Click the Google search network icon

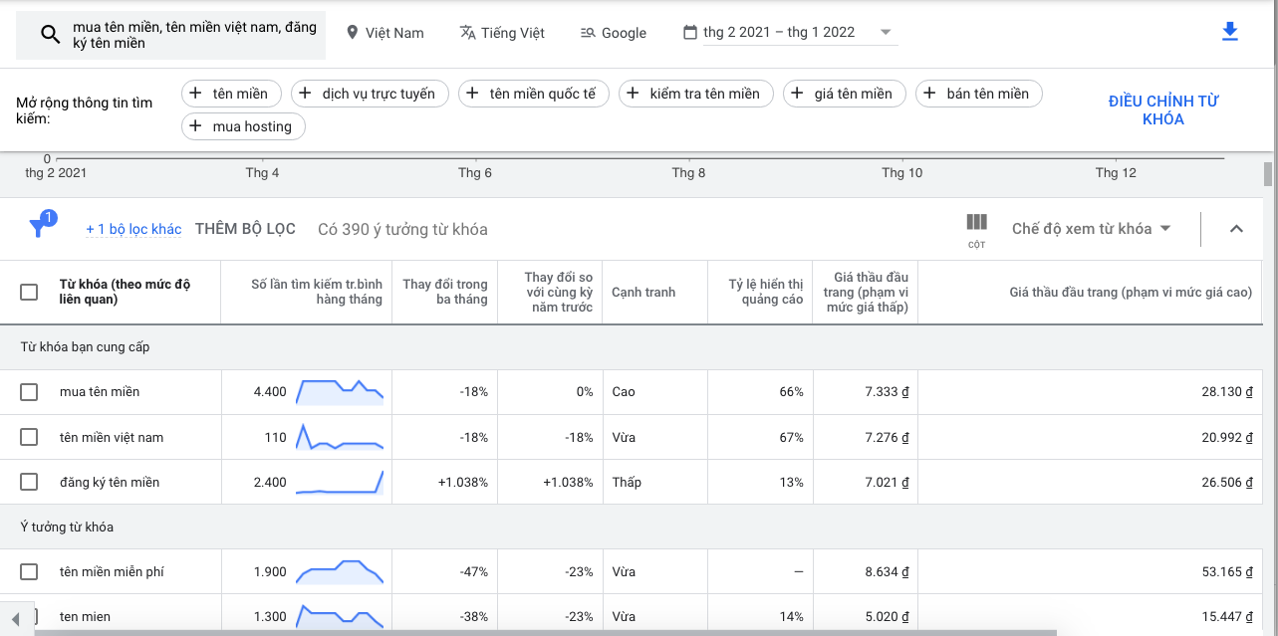click(x=588, y=33)
